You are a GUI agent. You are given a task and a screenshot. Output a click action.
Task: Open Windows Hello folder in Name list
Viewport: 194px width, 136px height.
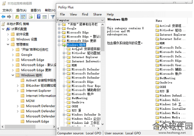(172, 100)
